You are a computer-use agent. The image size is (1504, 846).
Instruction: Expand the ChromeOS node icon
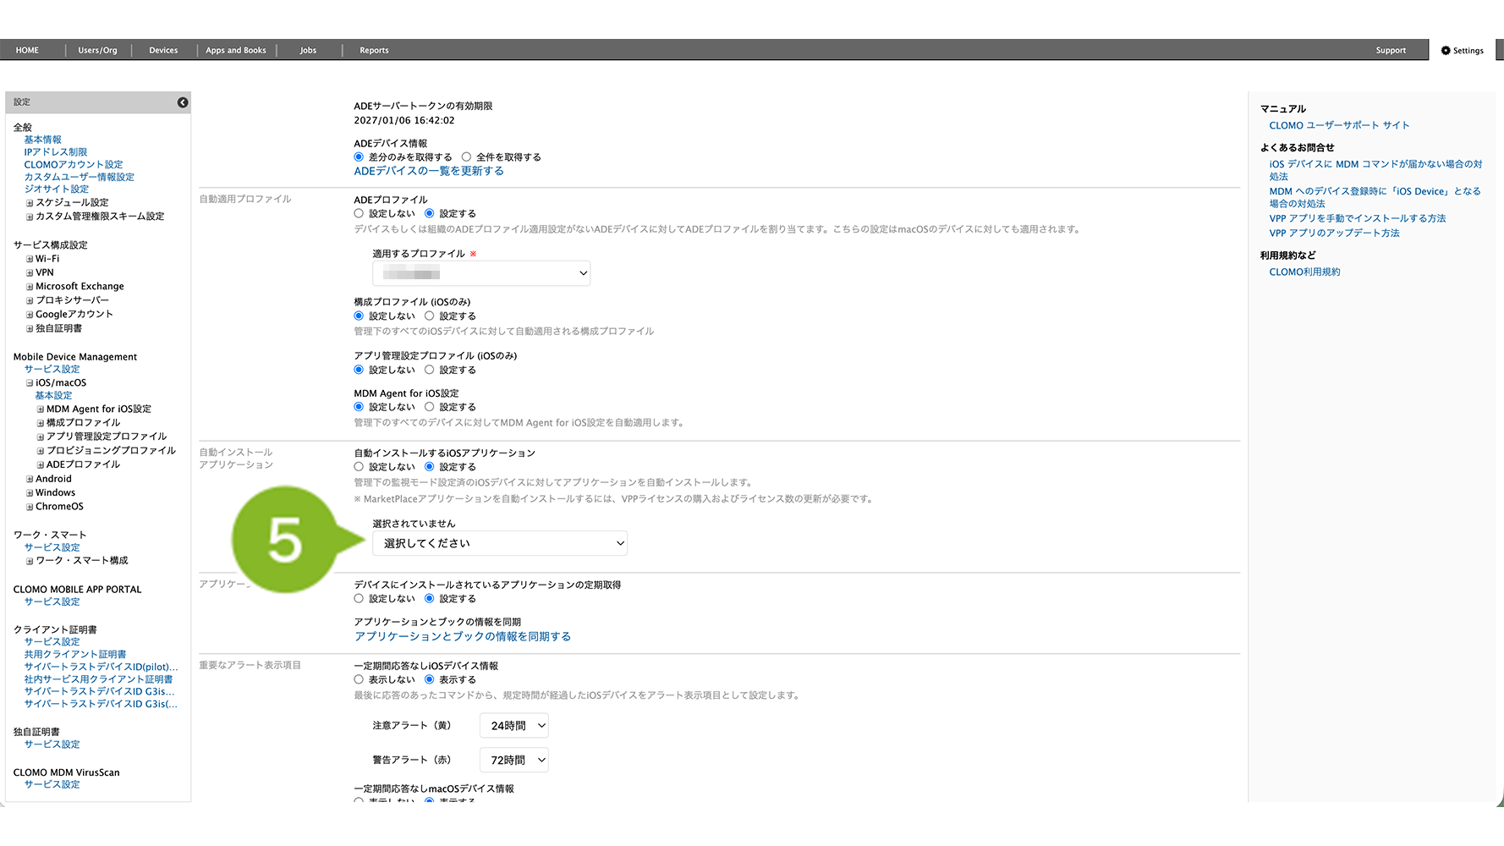coord(30,508)
